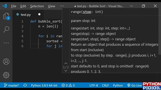Show next signature with down chevron
This screenshot has height=90, width=161.
tap(66, 71)
